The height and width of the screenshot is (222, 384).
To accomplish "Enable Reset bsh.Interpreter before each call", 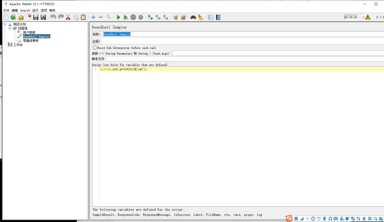I will point(95,48).
